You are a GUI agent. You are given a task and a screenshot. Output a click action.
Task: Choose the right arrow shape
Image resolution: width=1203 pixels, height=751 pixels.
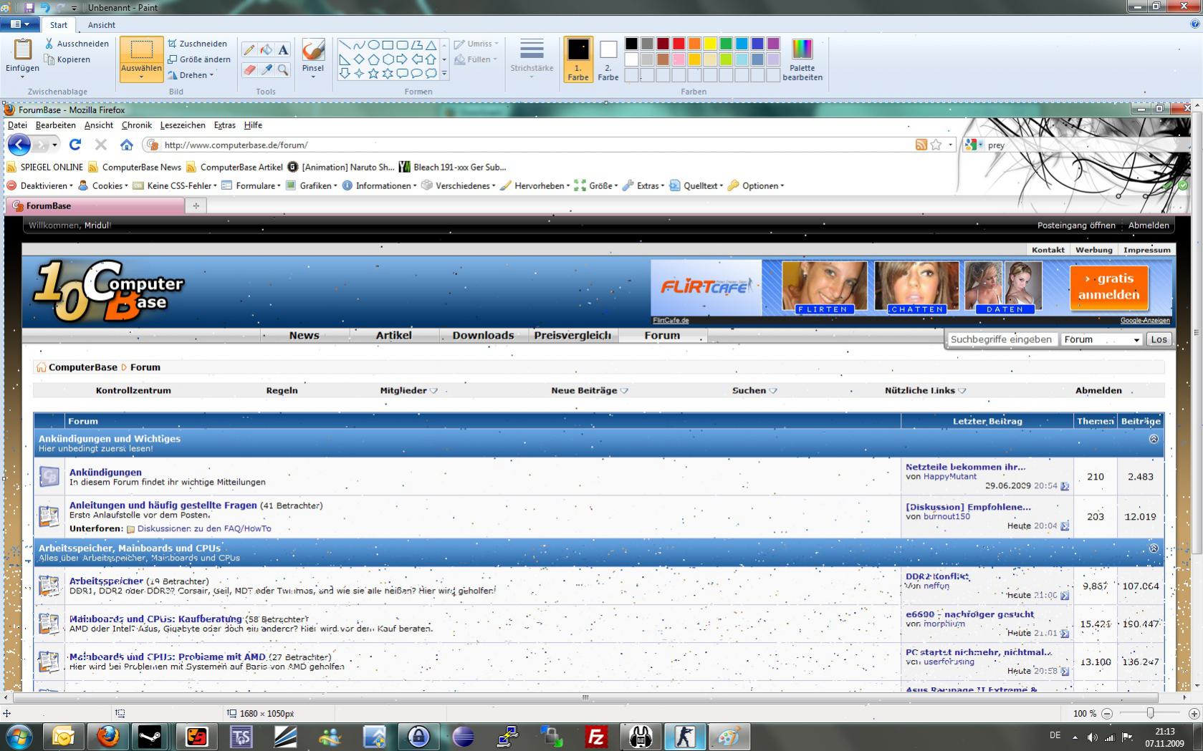tap(402, 59)
